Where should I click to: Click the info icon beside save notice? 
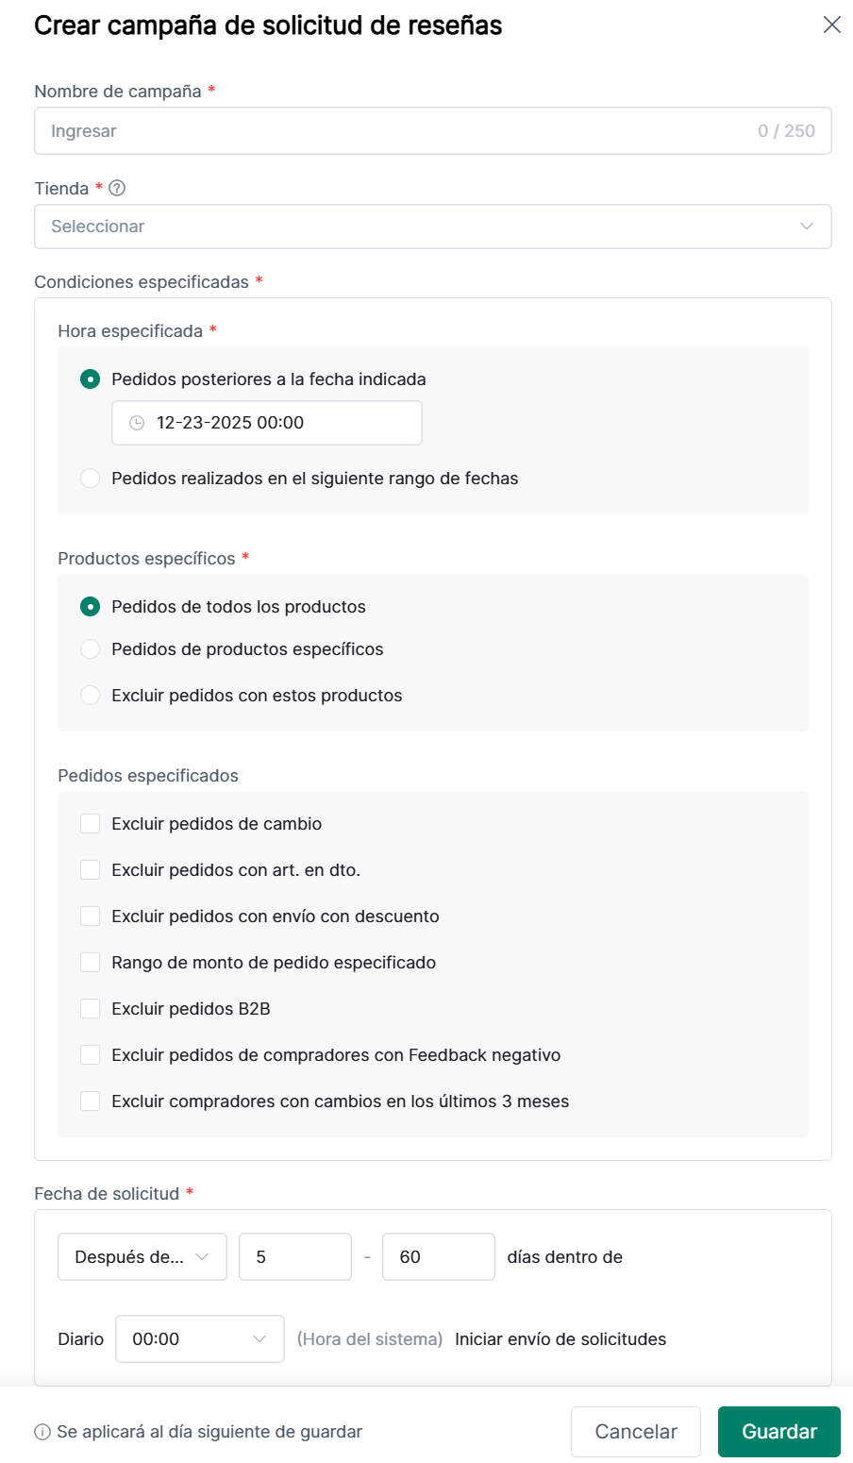[42, 1432]
